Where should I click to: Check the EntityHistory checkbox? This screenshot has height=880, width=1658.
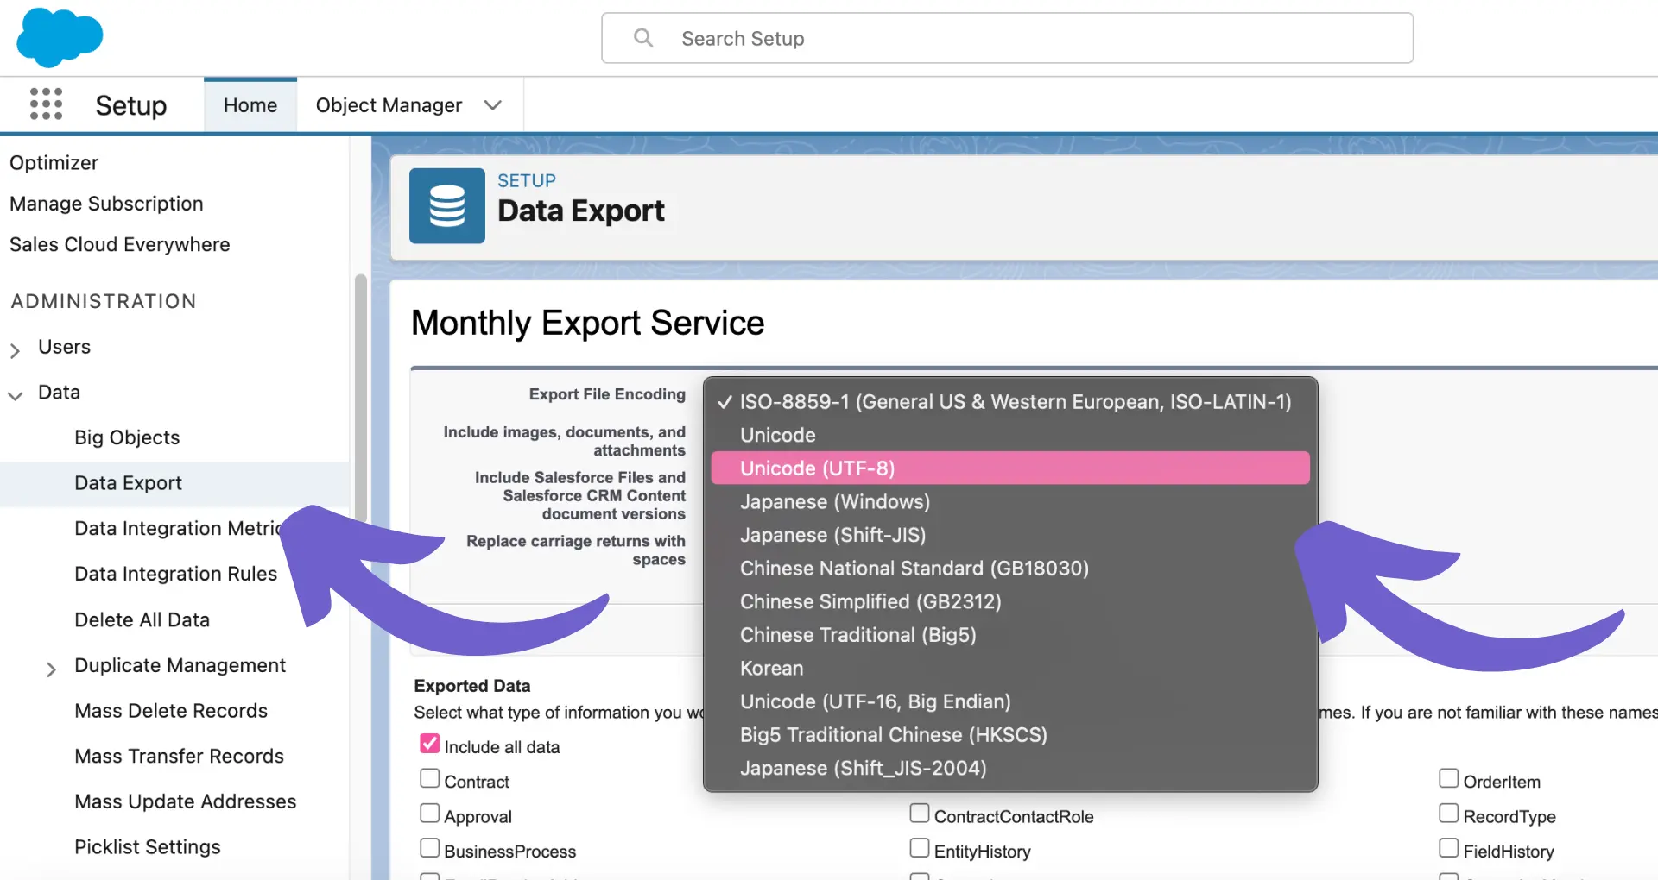[x=920, y=847]
